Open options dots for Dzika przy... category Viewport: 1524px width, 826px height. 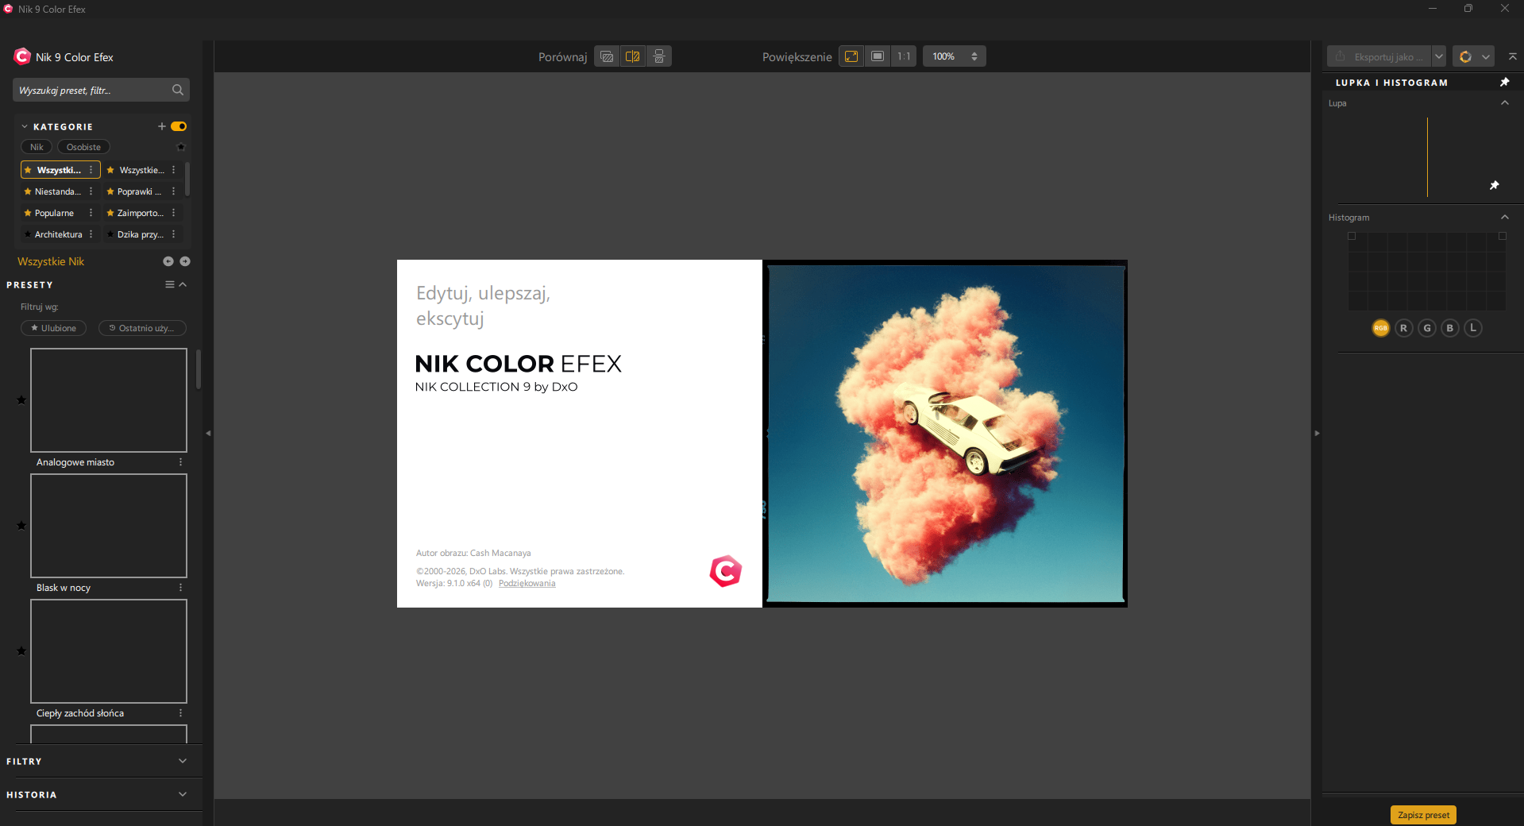tap(173, 234)
